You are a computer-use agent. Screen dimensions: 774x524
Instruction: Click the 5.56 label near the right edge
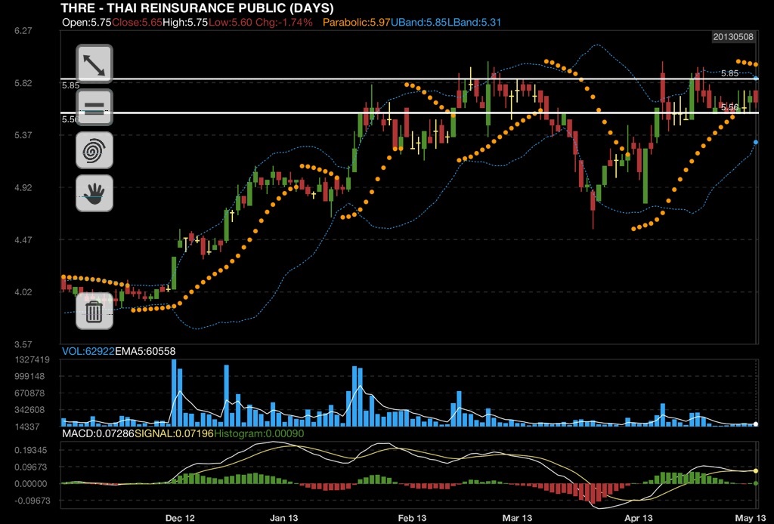(729, 107)
